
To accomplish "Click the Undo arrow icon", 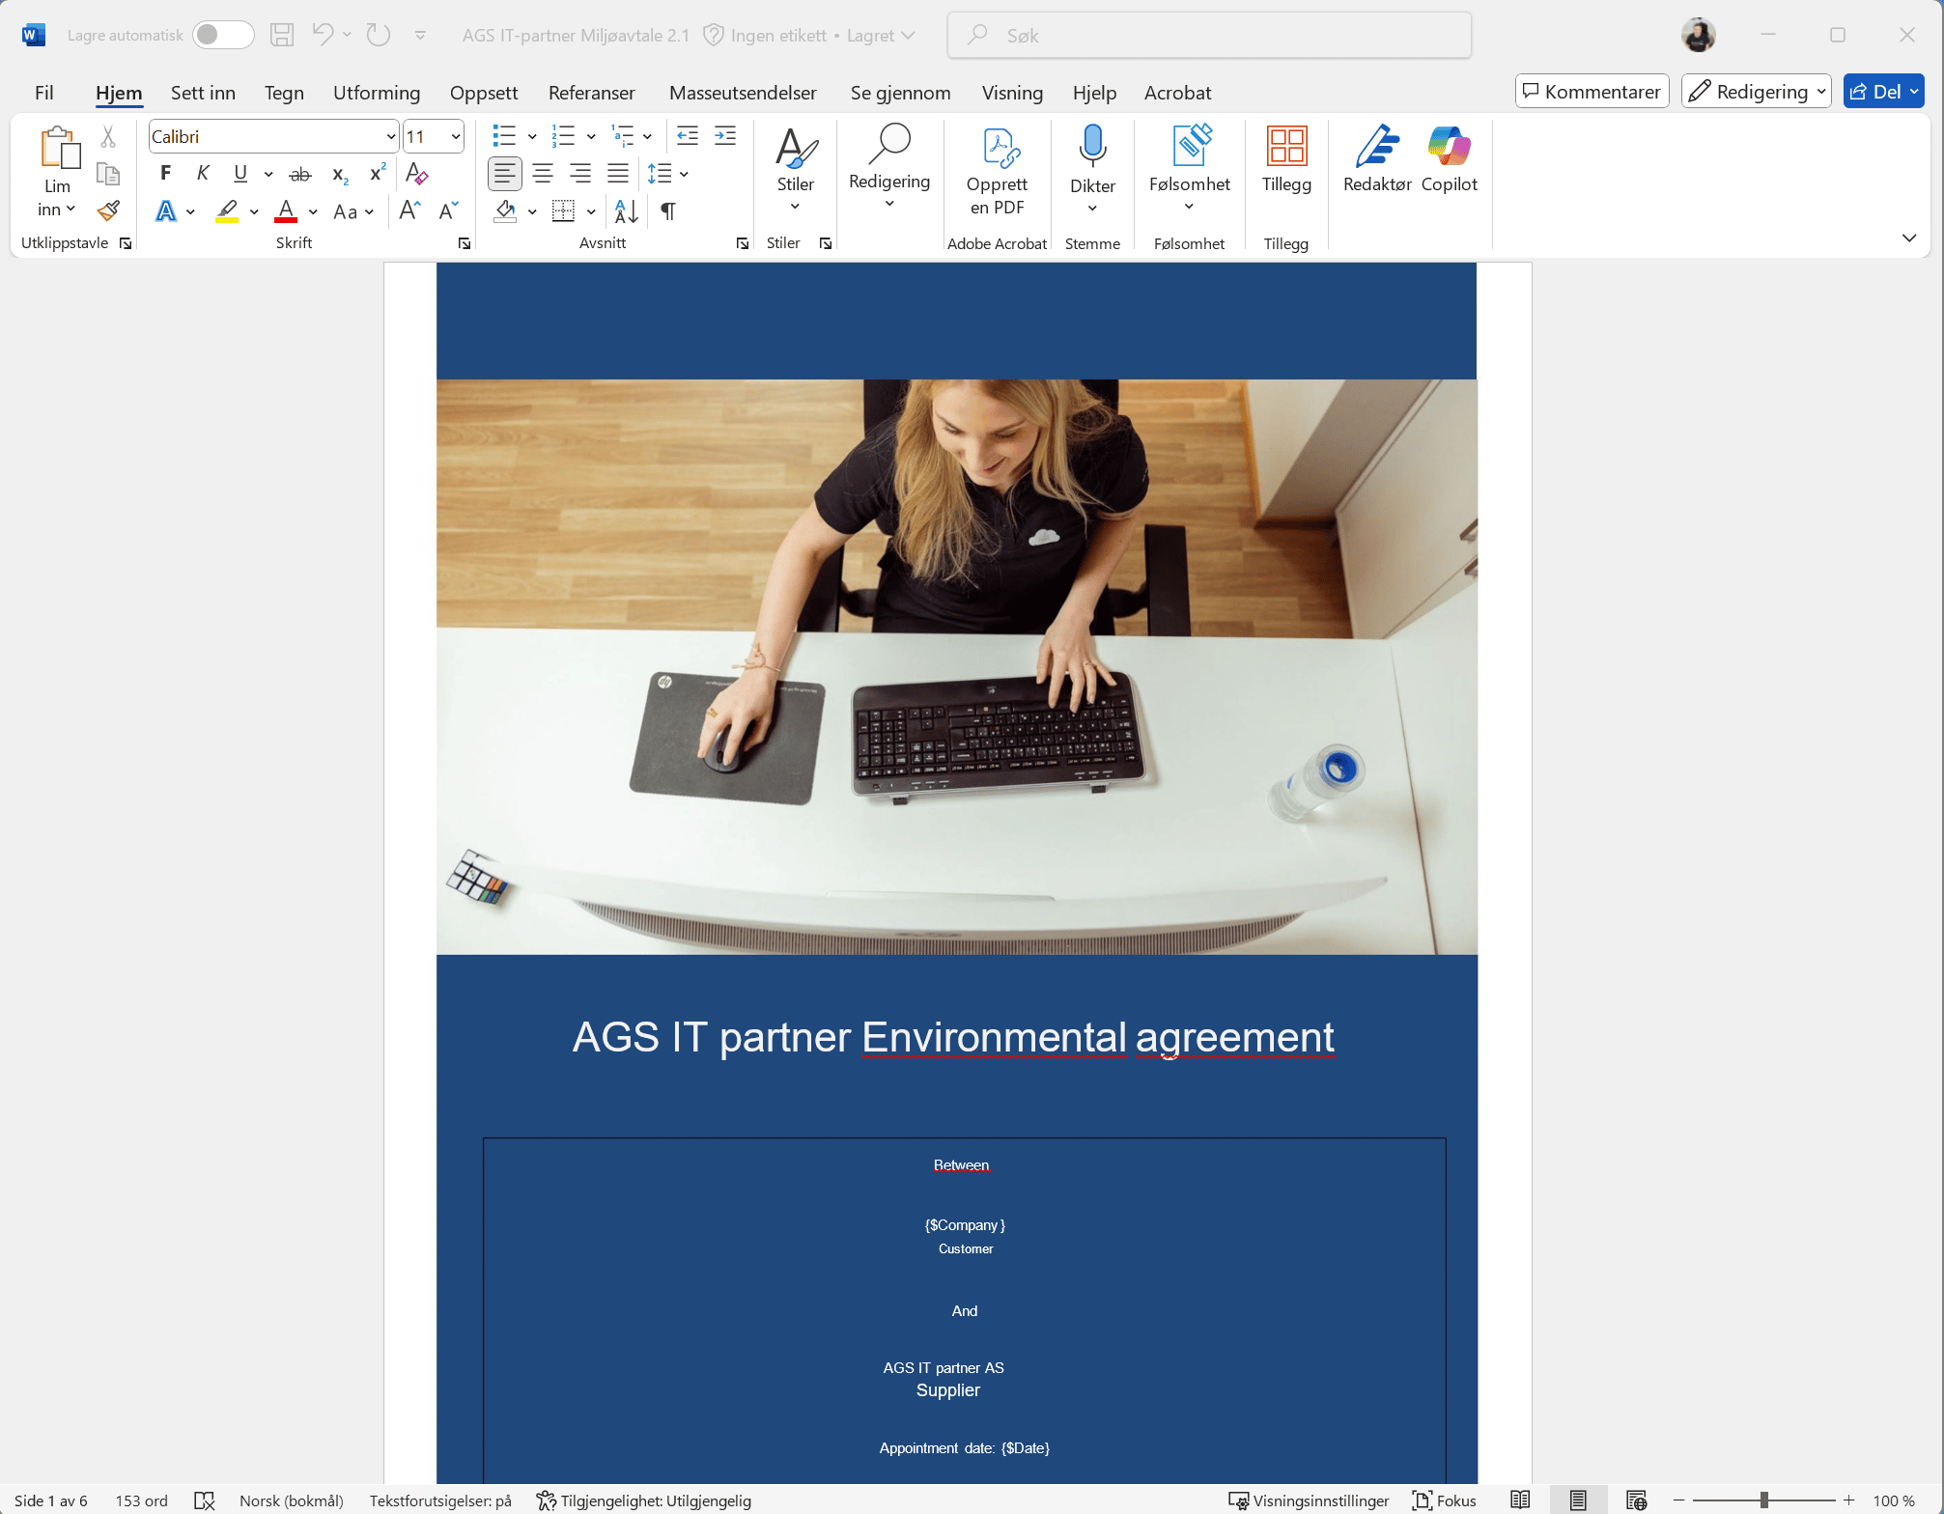I will [323, 35].
